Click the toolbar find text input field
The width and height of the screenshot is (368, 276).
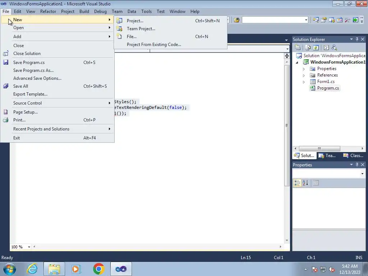(x=273, y=20)
